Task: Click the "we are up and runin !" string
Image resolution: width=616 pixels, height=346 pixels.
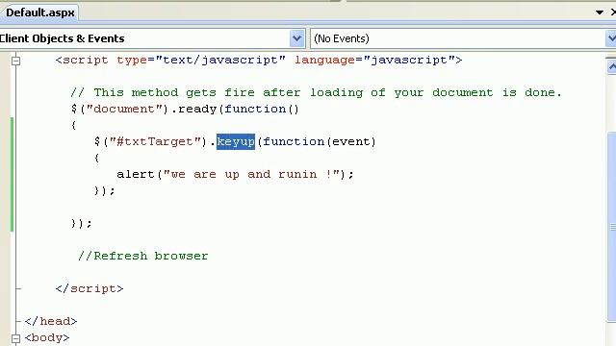Action: pos(251,174)
